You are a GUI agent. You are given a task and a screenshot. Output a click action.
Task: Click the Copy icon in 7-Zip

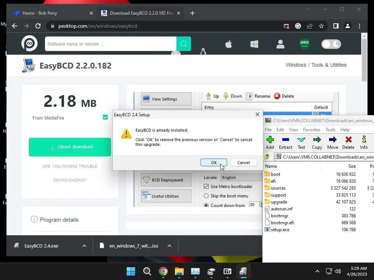point(317,143)
